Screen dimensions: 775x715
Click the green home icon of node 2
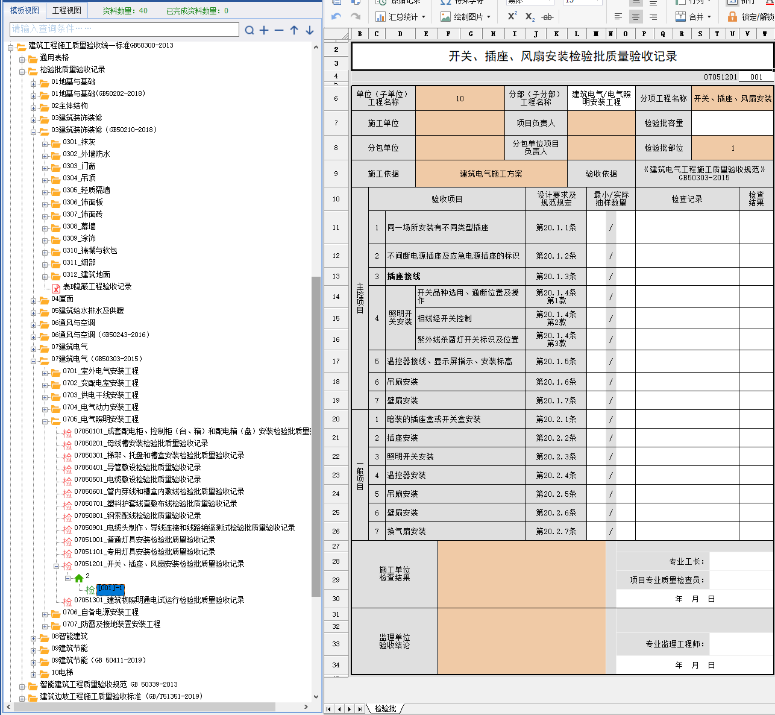79,578
